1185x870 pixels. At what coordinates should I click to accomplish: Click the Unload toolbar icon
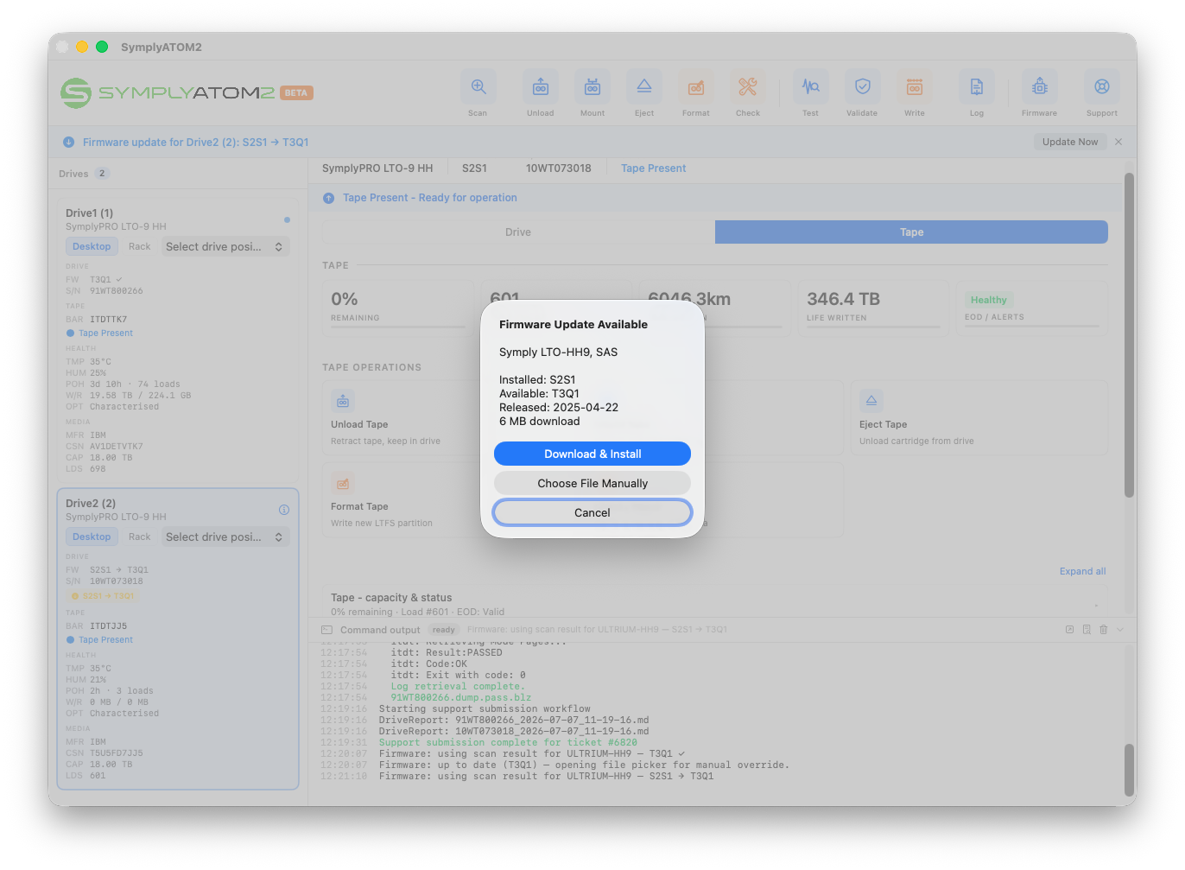coord(541,87)
